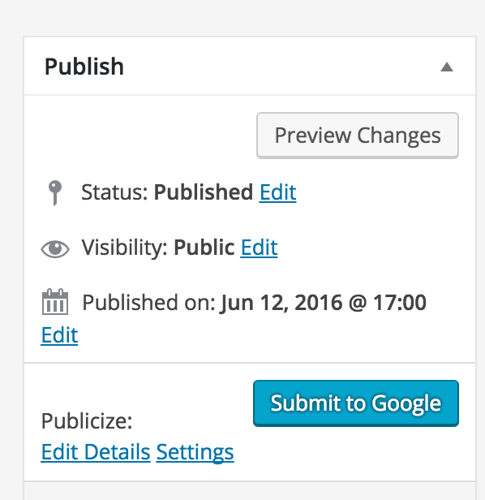
Task: Click the Status label text
Action: pyautogui.click(x=114, y=192)
